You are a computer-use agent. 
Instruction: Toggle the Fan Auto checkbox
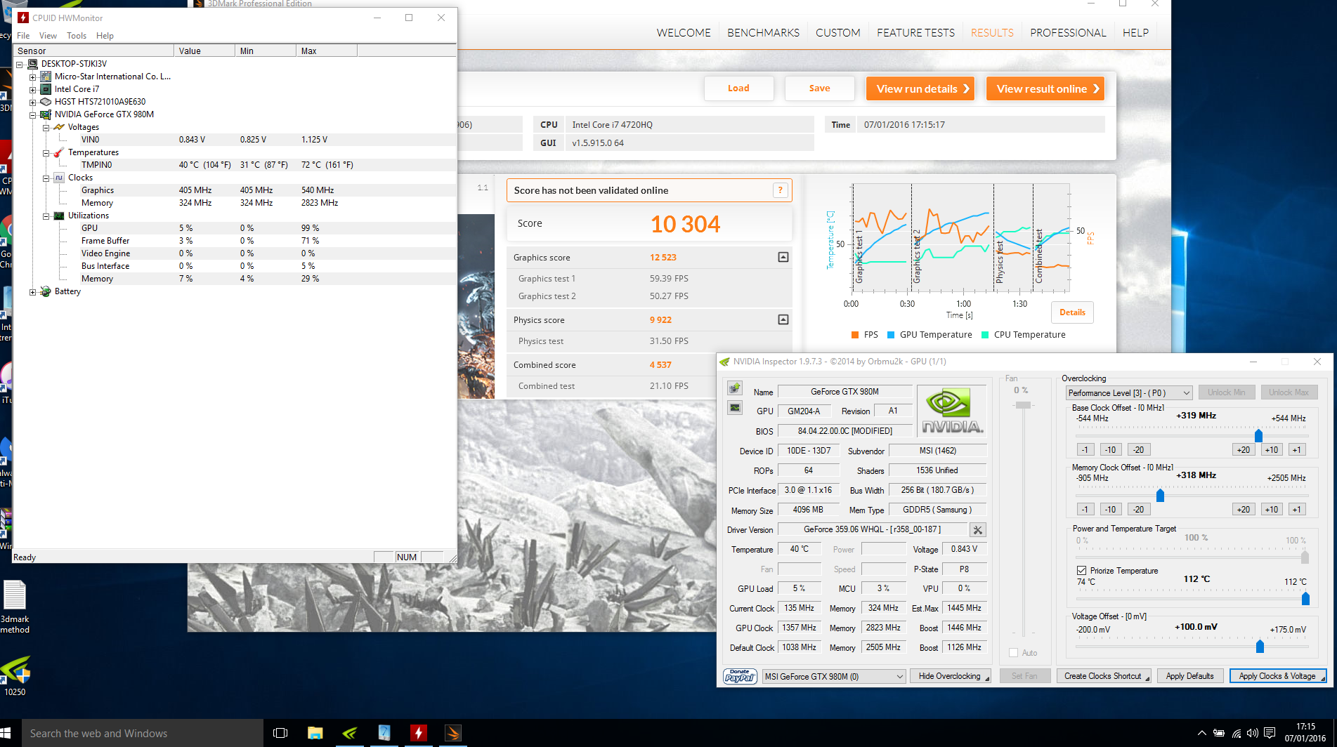(1014, 653)
